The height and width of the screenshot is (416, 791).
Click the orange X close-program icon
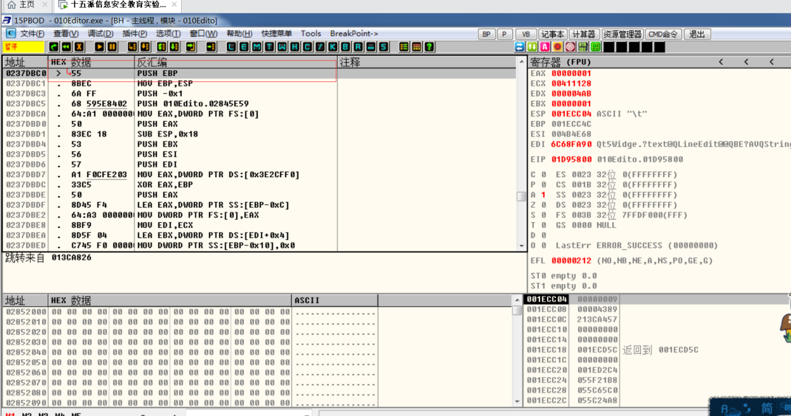coord(78,47)
